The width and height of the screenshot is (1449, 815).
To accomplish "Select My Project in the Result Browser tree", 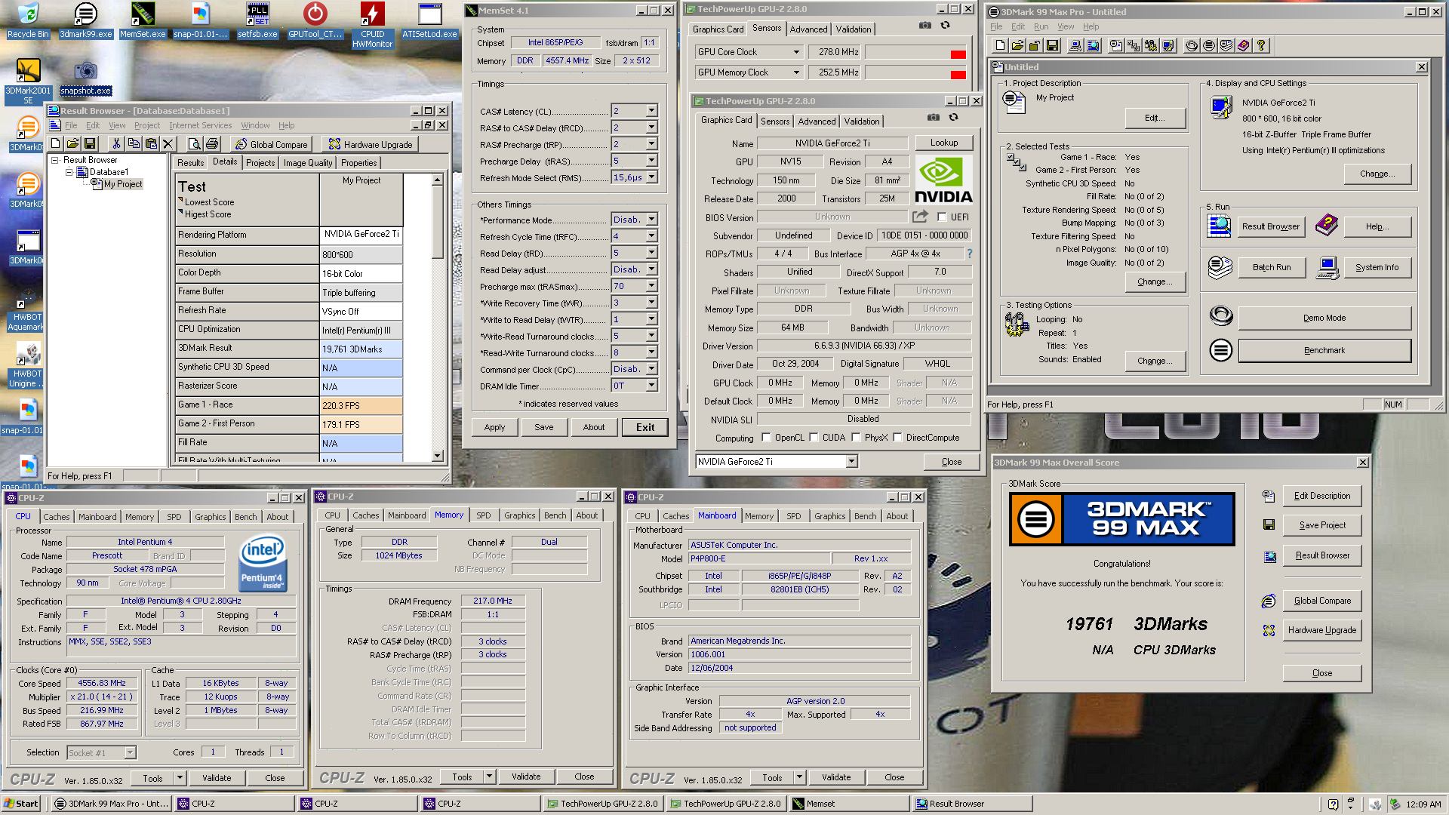I will coord(123,184).
